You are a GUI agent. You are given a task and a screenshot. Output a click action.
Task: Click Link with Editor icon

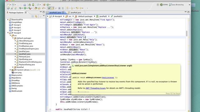coord(36,16)
